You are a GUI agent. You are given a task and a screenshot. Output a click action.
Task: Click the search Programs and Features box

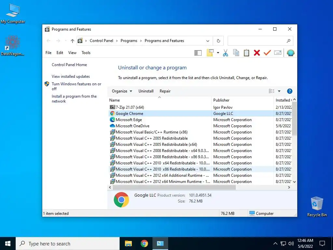pyautogui.click(x=260, y=41)
